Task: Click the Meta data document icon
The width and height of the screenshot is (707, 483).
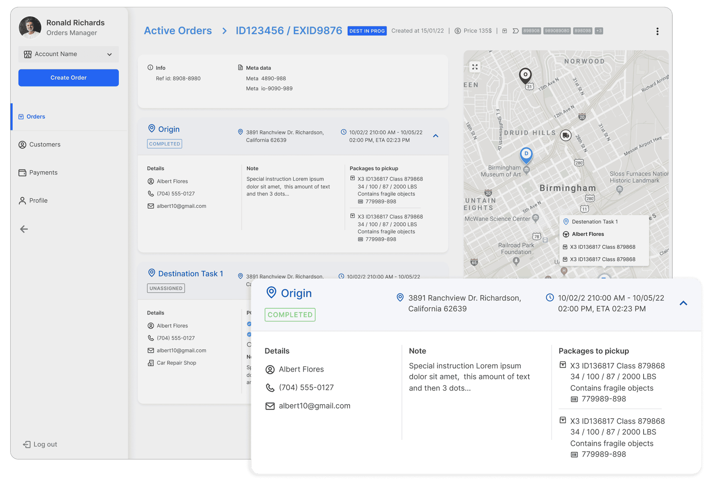Action: (x=240, y=67)
